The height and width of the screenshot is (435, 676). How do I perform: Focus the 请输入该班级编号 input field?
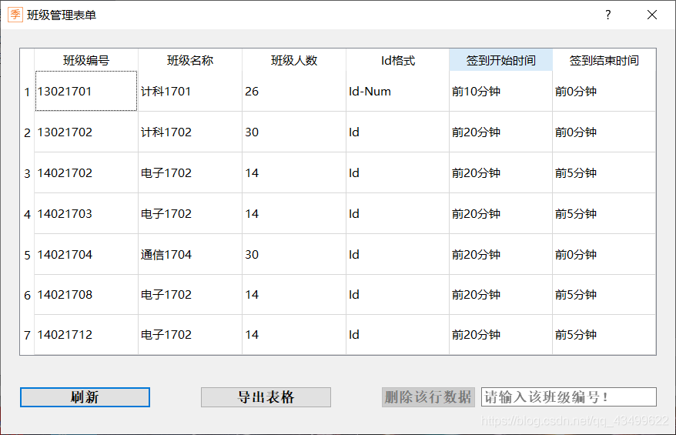569,397
